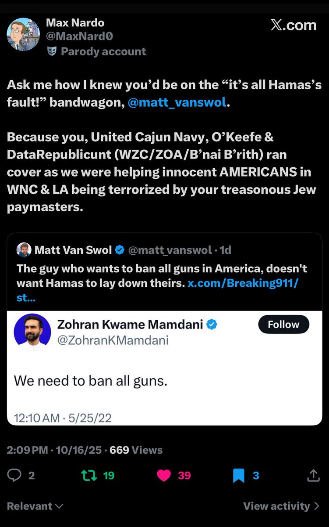Open the share upload icon
Image resolution: width=329 pixels, height=527 pixels.
click(x=313, y=475)
